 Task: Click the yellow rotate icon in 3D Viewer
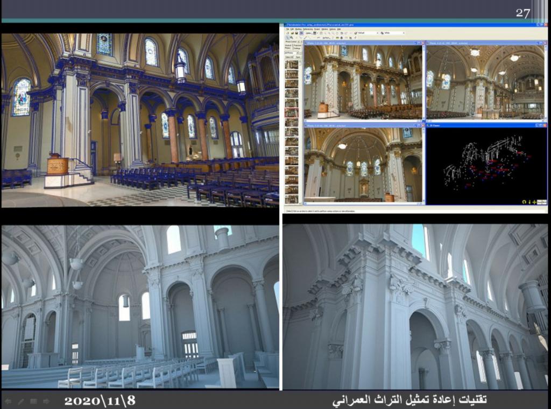click(x=524, y=202)
